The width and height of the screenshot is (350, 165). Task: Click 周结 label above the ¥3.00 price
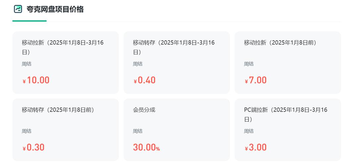point(249,131)
